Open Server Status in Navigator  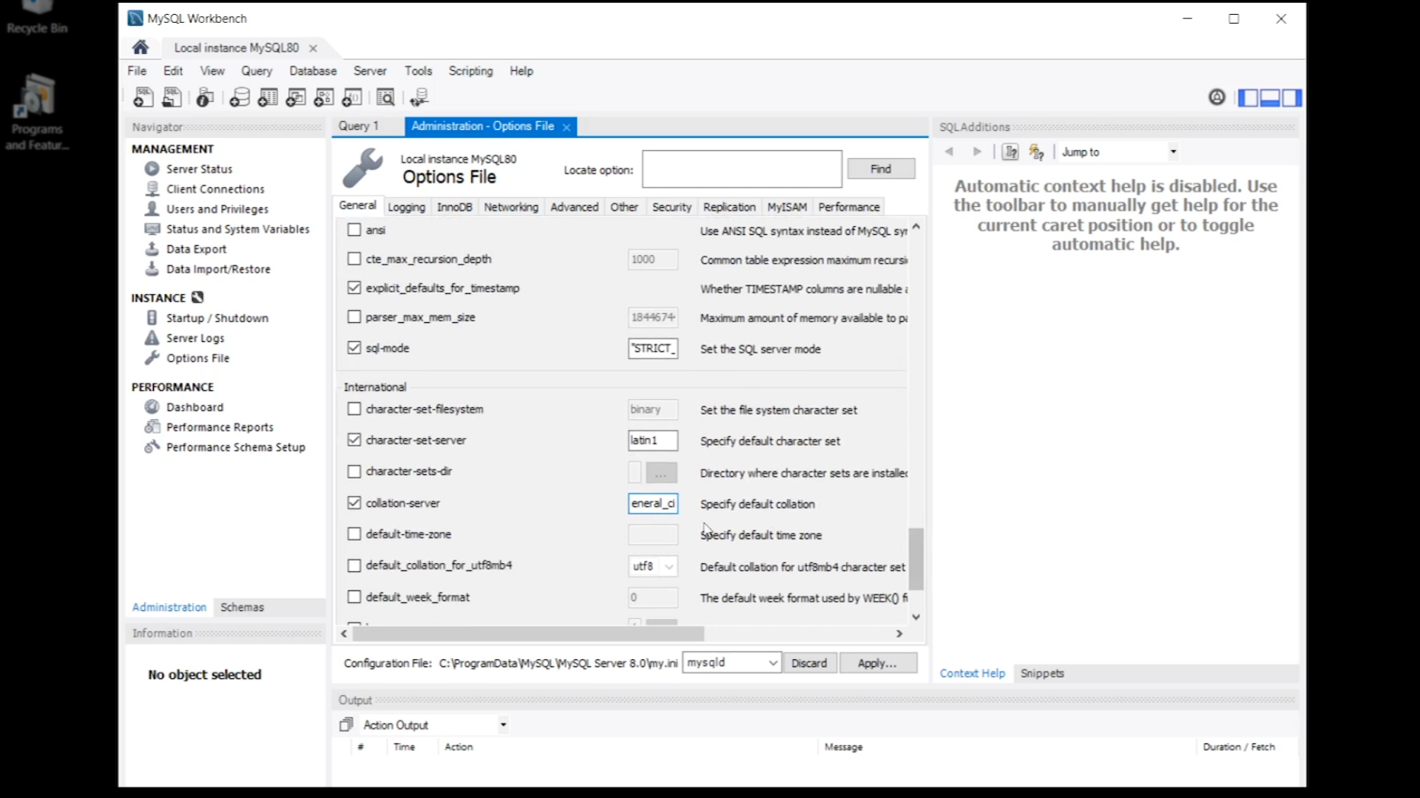(x=199, y=169)
